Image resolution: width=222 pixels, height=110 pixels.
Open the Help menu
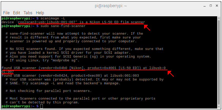click(x=40, y=13)
